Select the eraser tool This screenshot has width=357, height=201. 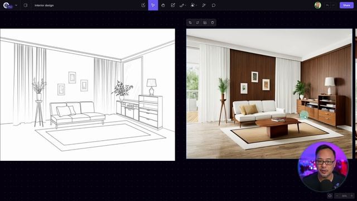(204, 5)
